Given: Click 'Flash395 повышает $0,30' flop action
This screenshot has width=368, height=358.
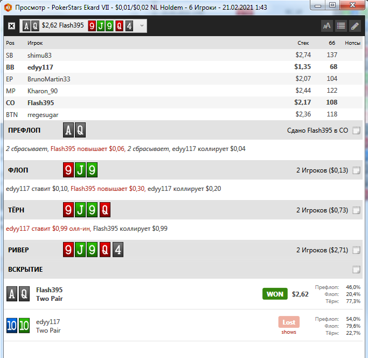Looking at the screenshot, I should (108, 189).
